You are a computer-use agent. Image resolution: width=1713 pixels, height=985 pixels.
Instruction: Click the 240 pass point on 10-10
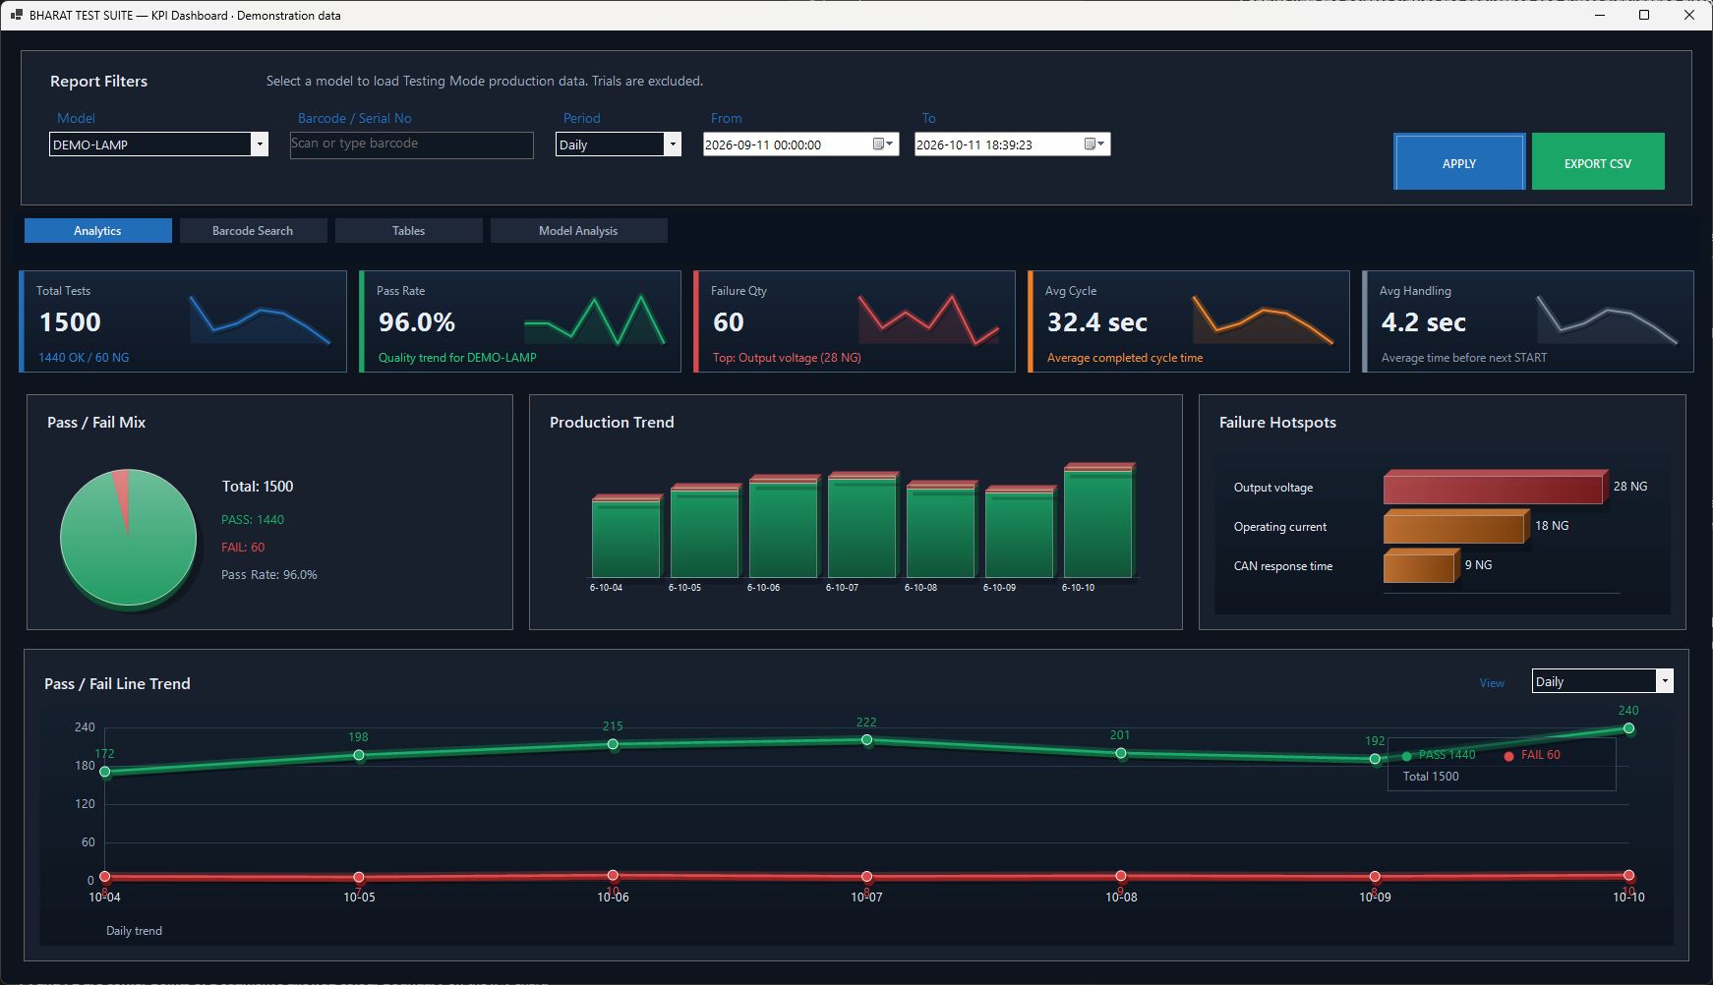click(x=1628, y=728)
